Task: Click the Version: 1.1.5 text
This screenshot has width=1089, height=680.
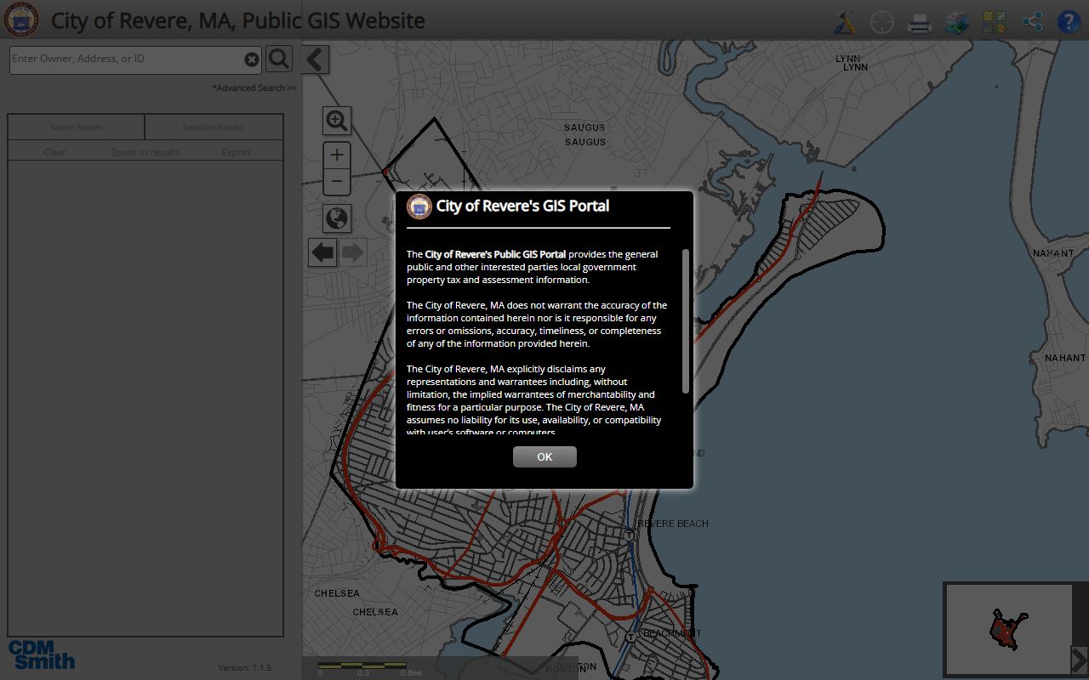Action: click(x=244, y=668)
